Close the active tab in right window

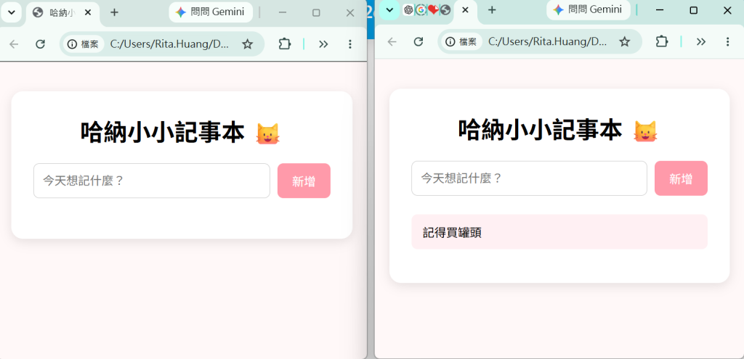coord(466,10)
